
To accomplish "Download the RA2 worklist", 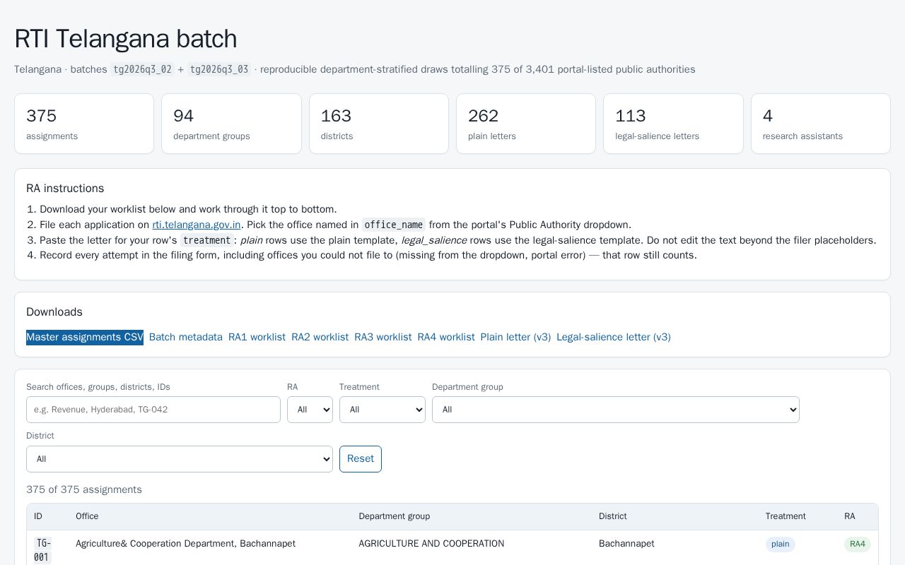I will point(320,338).
